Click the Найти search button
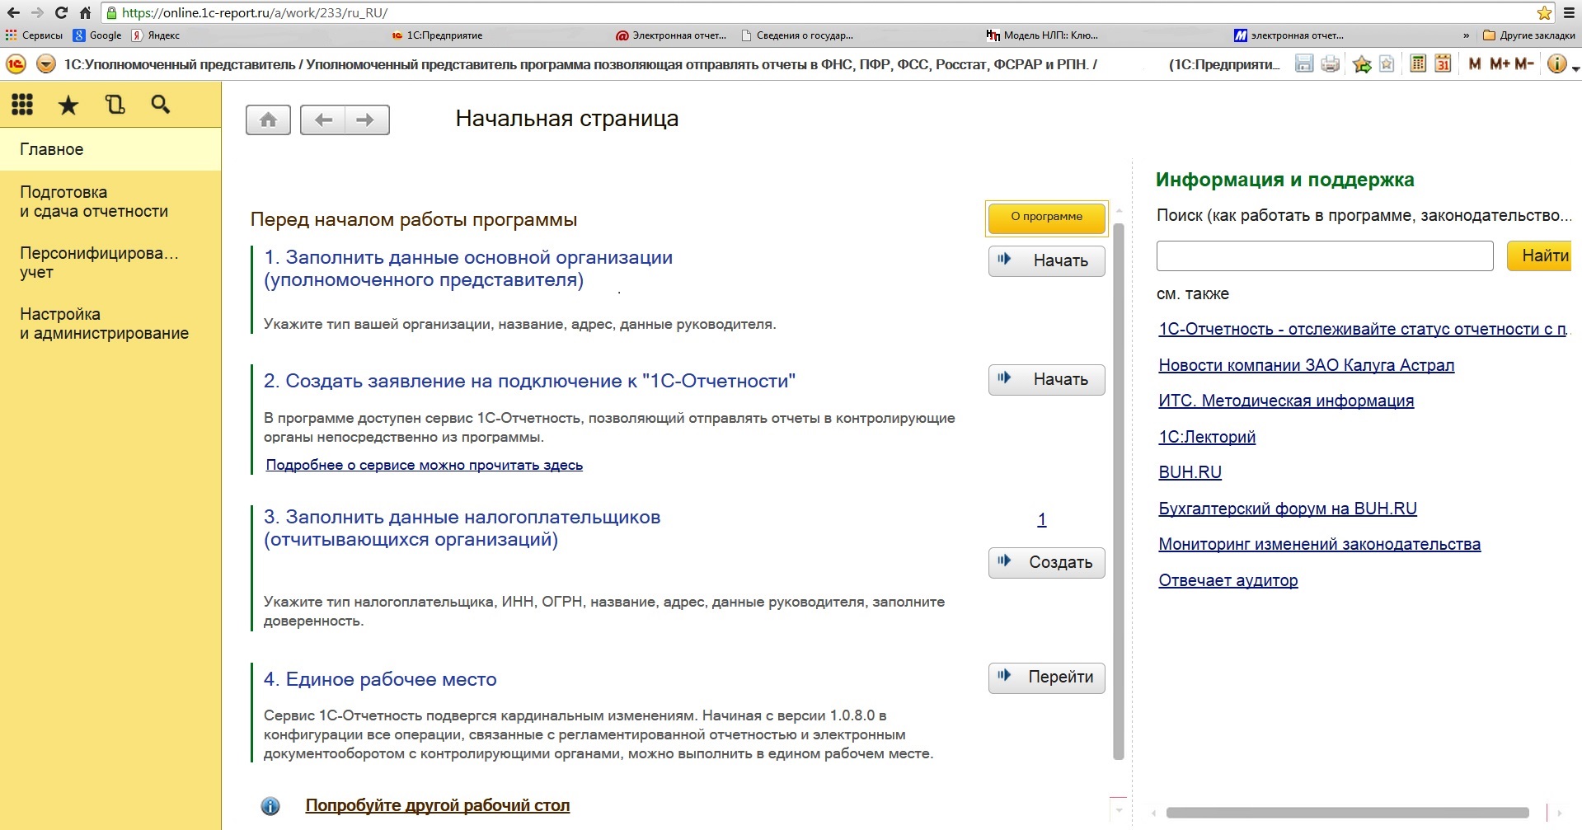This screenshot has height=830, width=1582. [1539, 256]
